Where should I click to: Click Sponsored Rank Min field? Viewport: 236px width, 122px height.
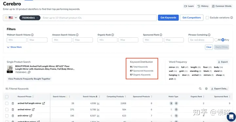click(x=153, y=40)
